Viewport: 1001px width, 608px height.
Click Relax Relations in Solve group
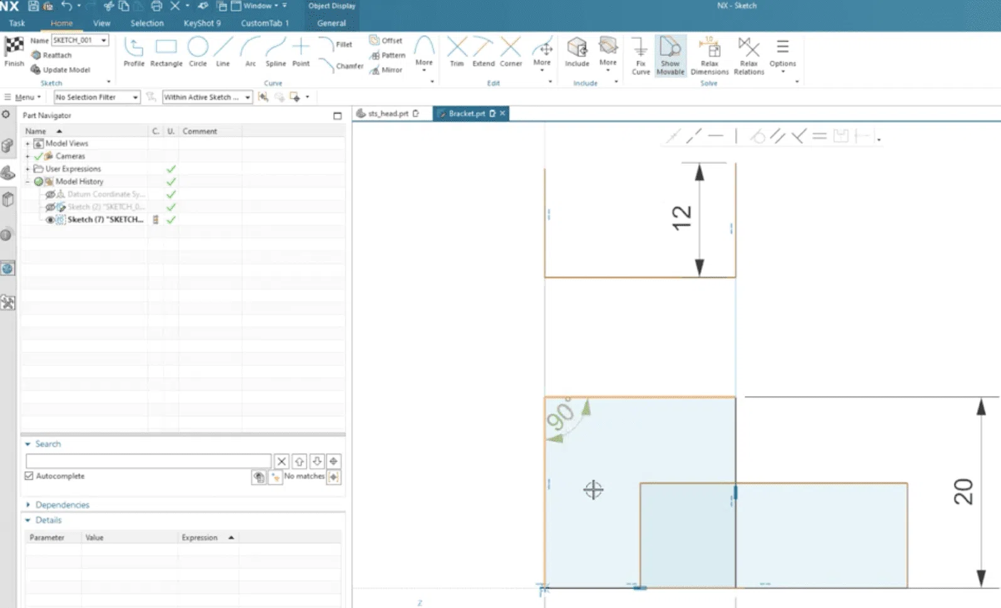click(x=749, y=56)
